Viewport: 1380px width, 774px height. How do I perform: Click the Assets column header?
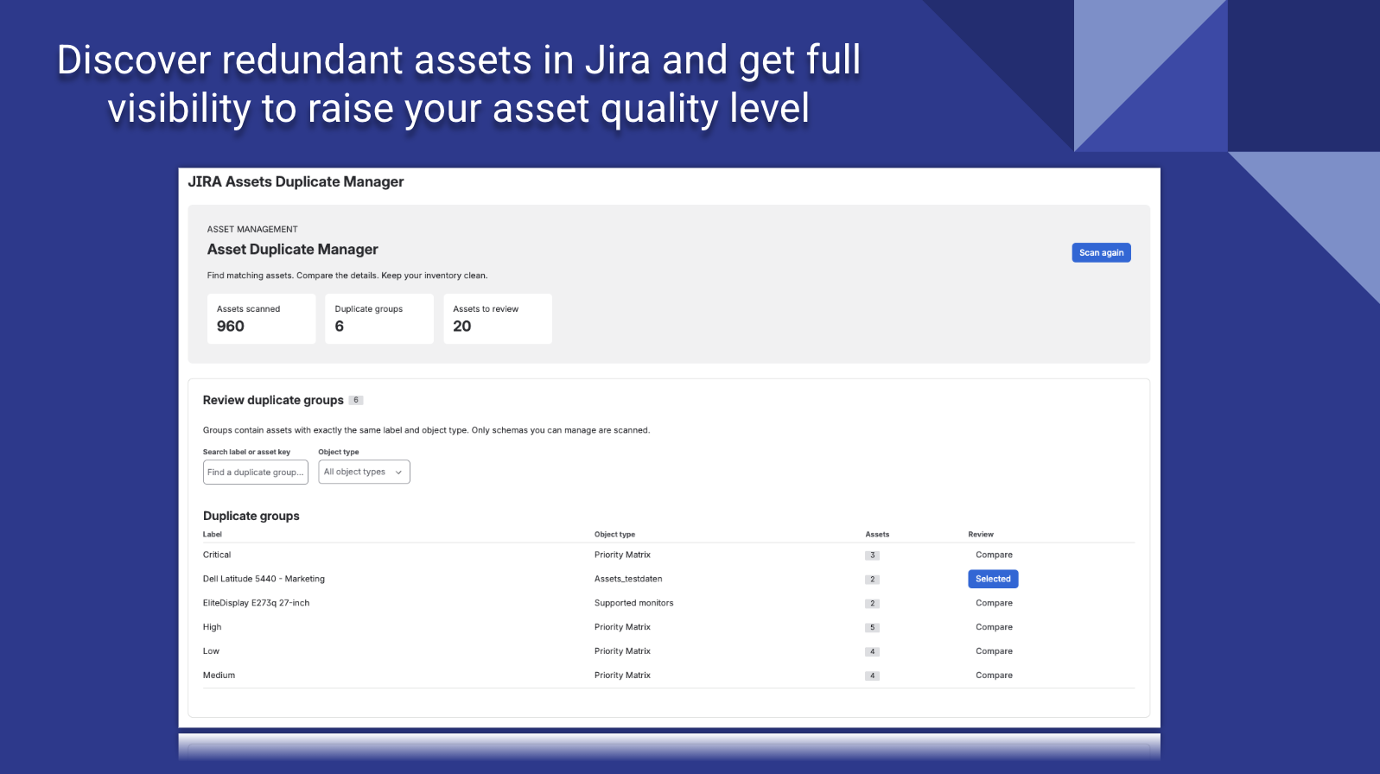pyautogui.click(x=877, y=534)
